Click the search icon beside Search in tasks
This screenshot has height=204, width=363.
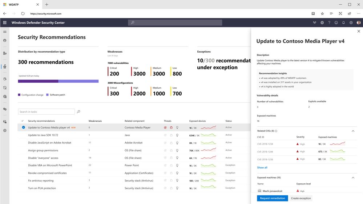tap(78, 112)
